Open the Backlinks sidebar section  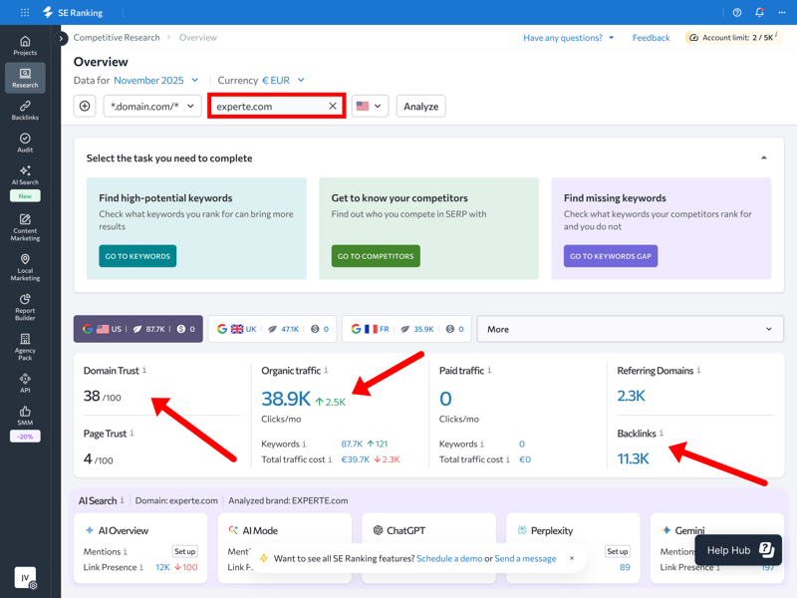pyautogui.click(x=25, y=110)
